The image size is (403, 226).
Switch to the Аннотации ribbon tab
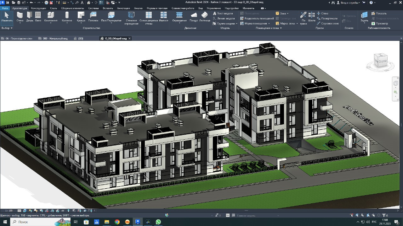pyautogui.click(x=123, y=8)
